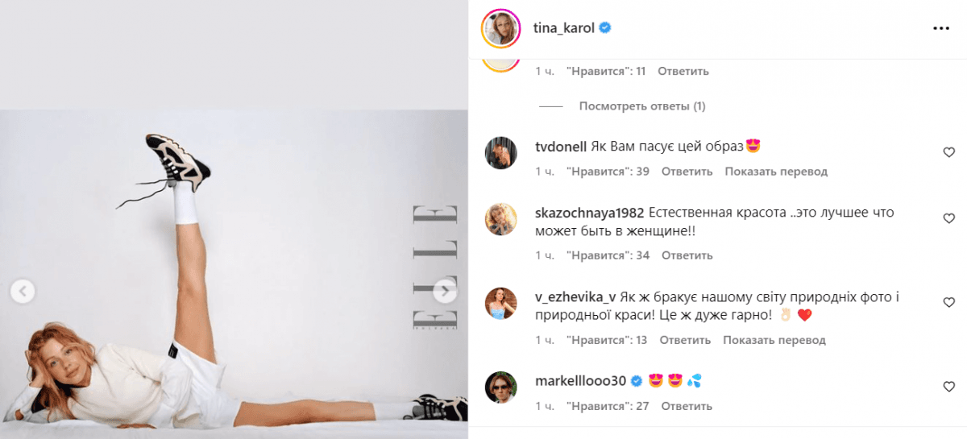This screenshot has height=439, width=967.
Task: Like v_ezhevika_v's comment with the heart
Action: pyautogui.click(x=948, y=302)
